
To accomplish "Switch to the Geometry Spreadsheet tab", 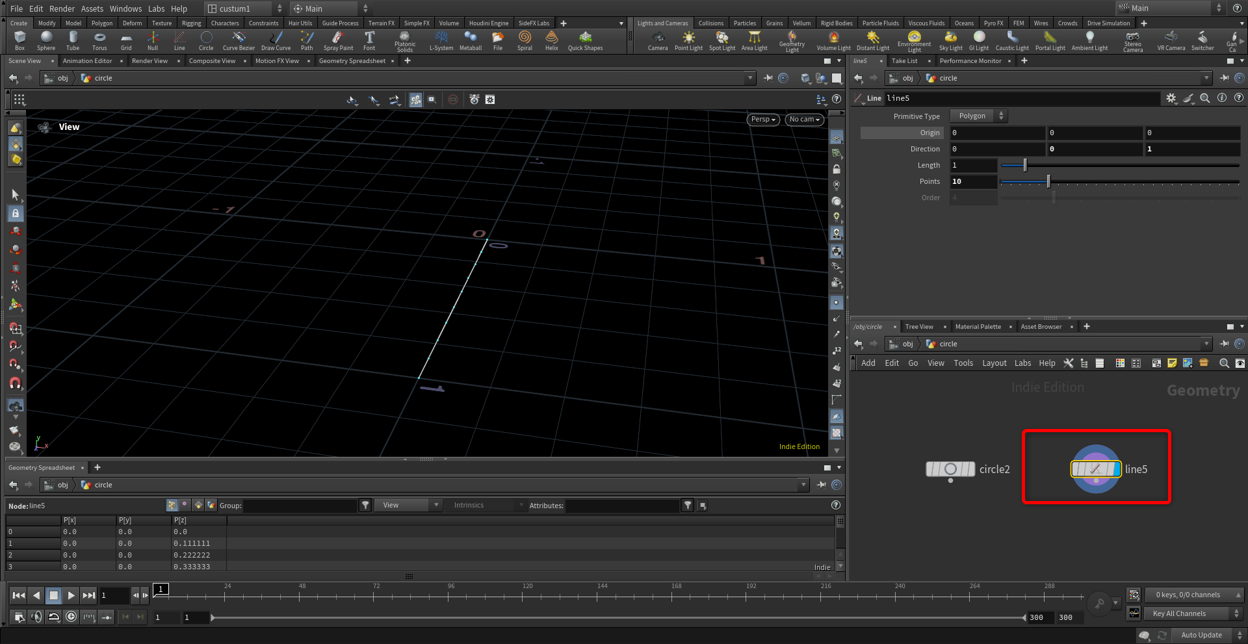I will click(x=352, y=61).
